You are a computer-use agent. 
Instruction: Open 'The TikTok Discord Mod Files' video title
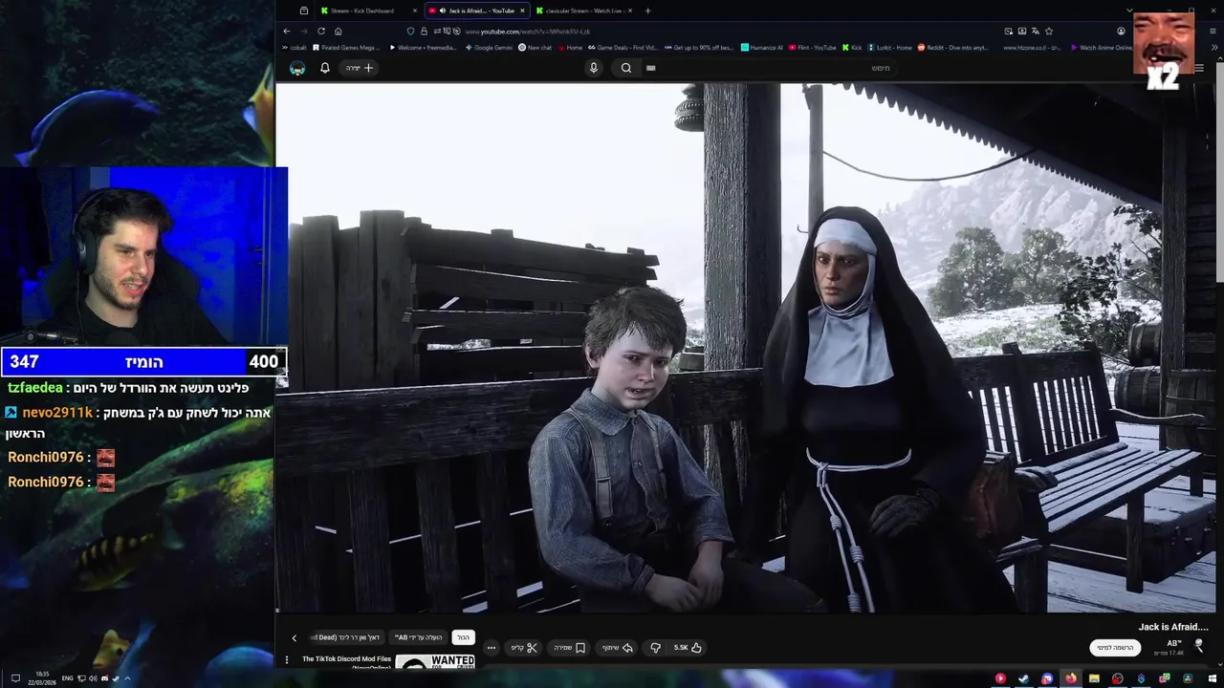tap(346, 659)
